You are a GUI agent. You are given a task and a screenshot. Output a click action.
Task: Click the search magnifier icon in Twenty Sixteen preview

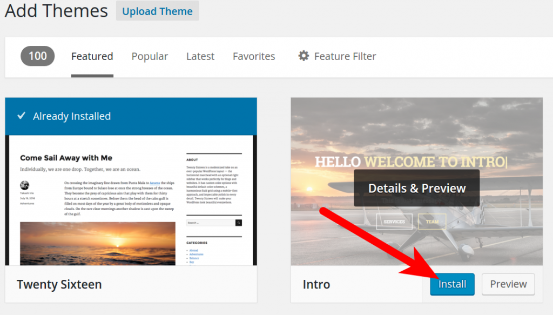(239, 223)
